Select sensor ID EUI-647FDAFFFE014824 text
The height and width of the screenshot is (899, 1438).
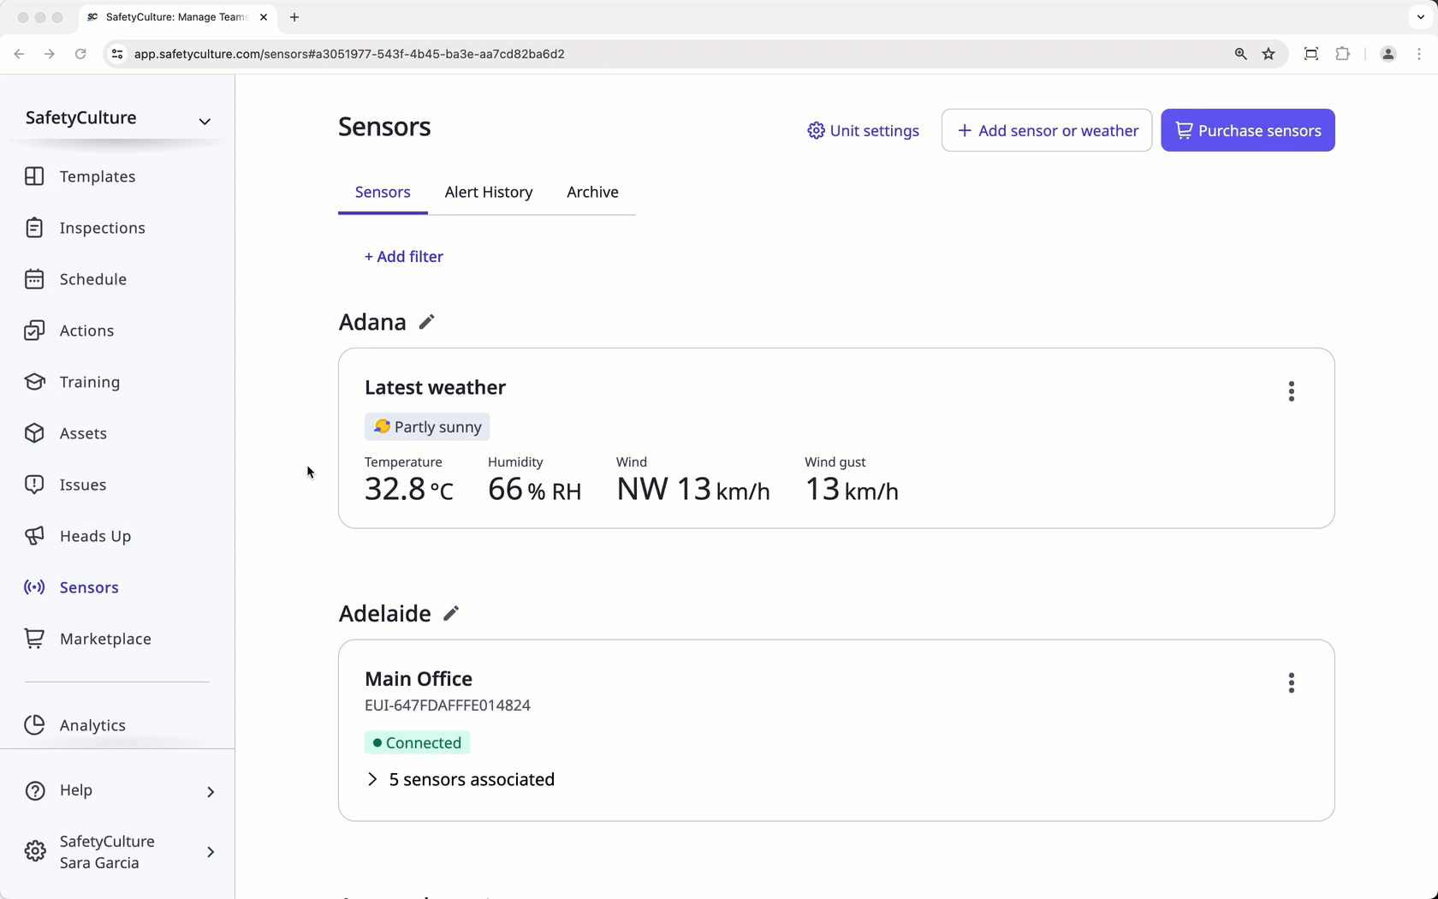[x=448, y=706]
